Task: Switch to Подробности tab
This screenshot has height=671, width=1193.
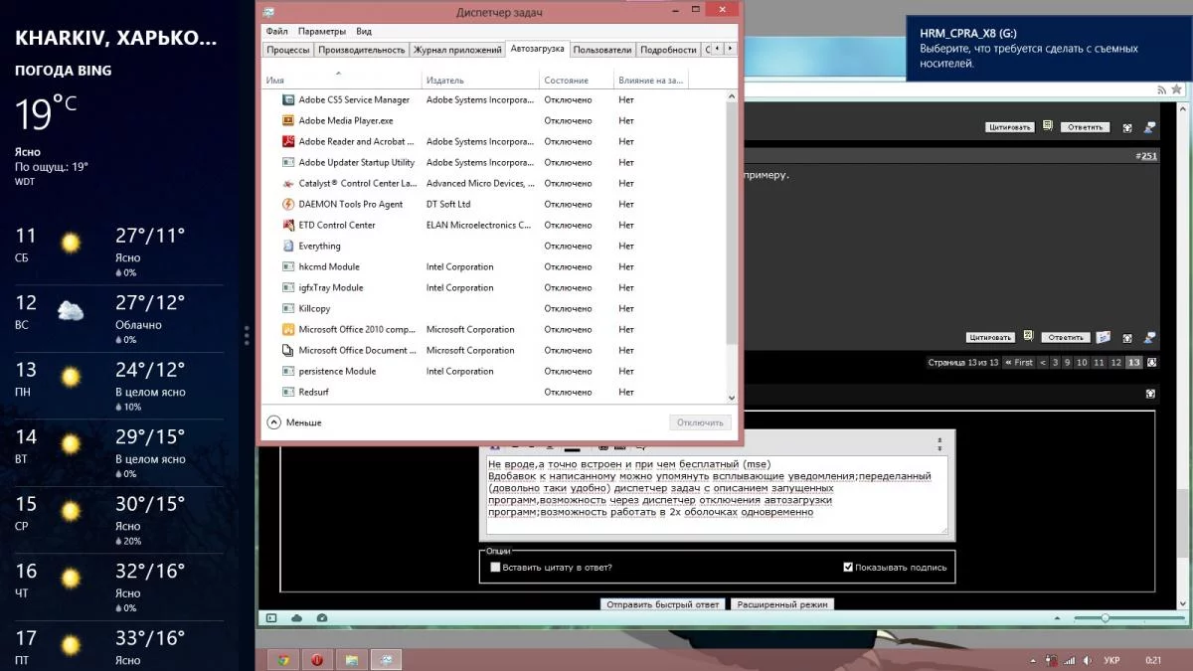Action: click(x=668, y=50)
